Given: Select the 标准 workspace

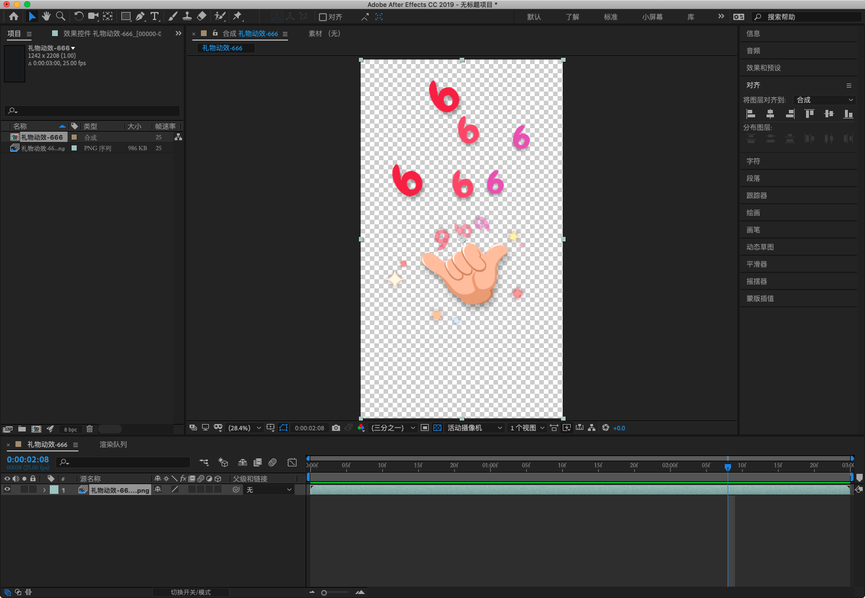Looking at the screenshot, I should pyautogui.click(x=611, y=17).
